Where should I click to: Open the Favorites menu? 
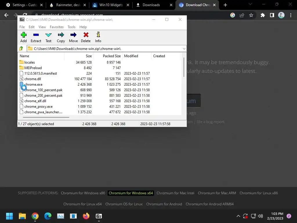[x=57, y=27]
